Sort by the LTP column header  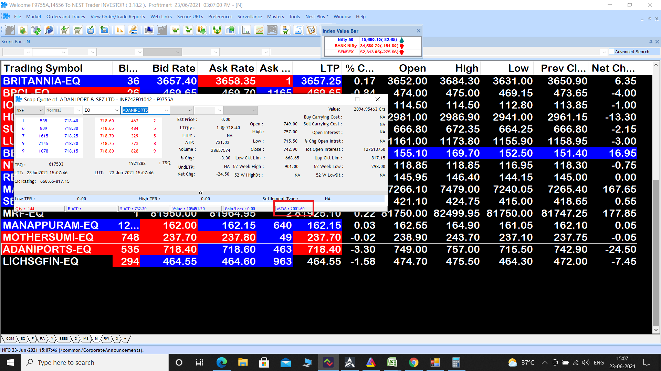pos(317,68)
